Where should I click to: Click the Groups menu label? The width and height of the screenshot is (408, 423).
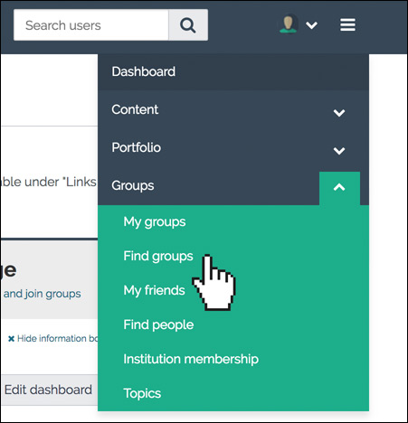tap(133, 185)
